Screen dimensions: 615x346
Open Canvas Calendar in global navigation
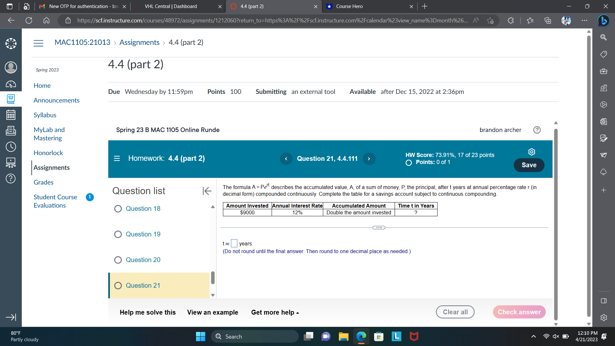(11, 115)
